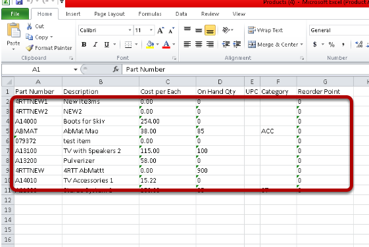Click Increase Indent icon
369x247 pixels.
click(x=237, y=44)
